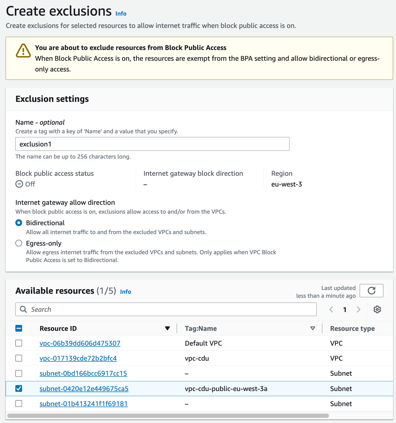Check the Default VPC row checkbox

pyautogui.click(x=19, y=343)
